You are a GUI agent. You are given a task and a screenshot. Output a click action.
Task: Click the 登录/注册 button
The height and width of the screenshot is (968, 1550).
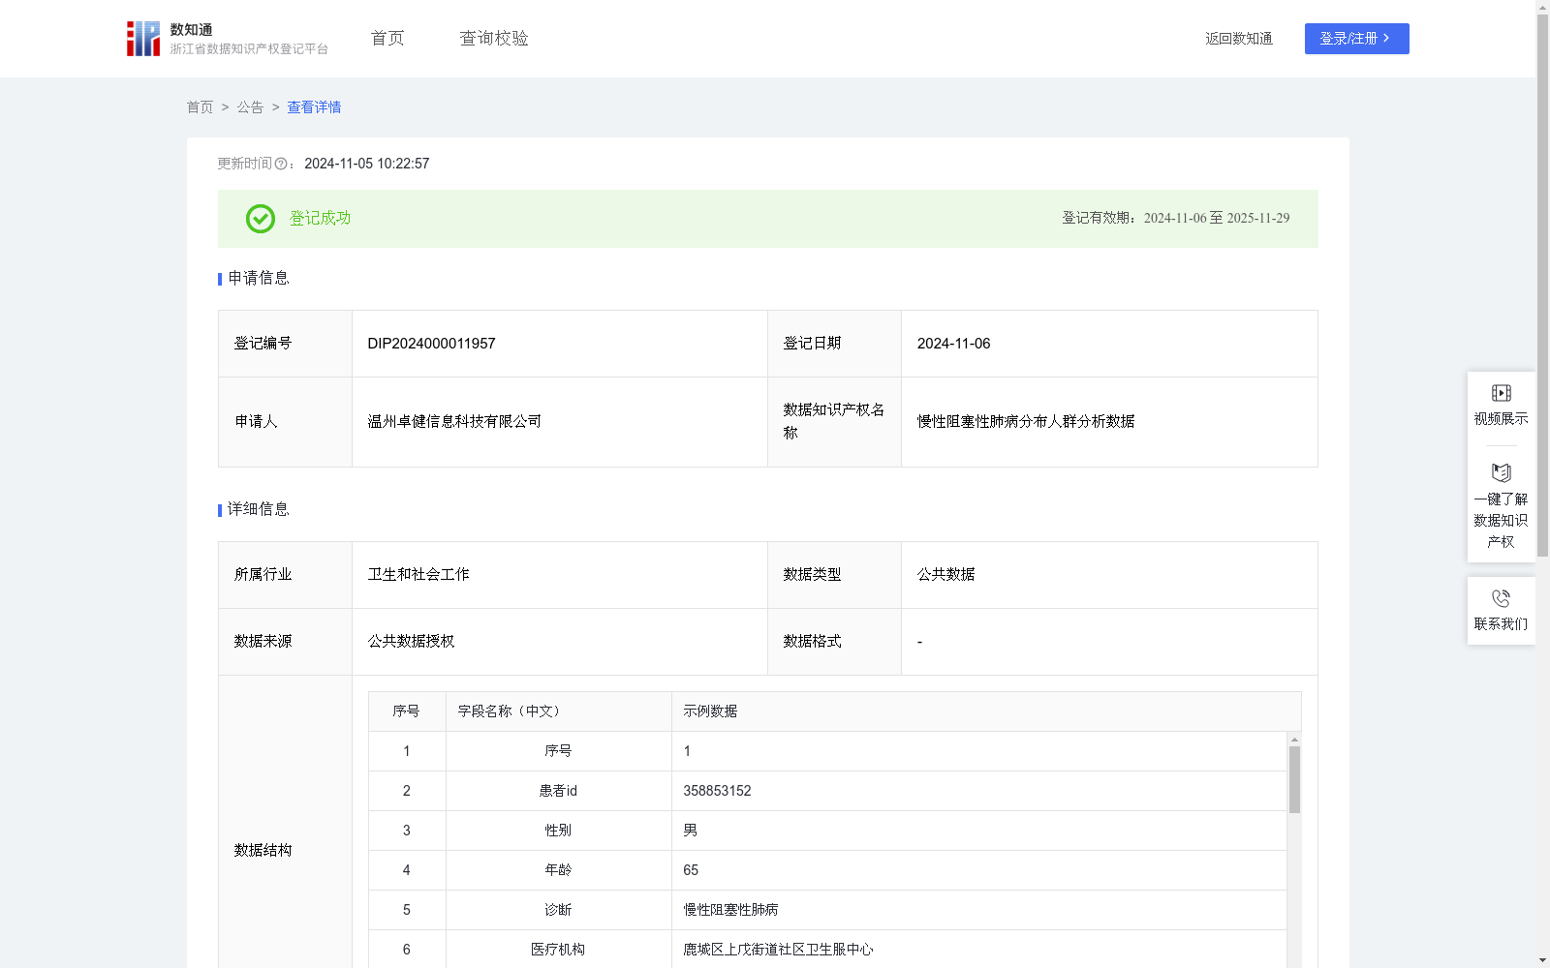(1356, 39)
